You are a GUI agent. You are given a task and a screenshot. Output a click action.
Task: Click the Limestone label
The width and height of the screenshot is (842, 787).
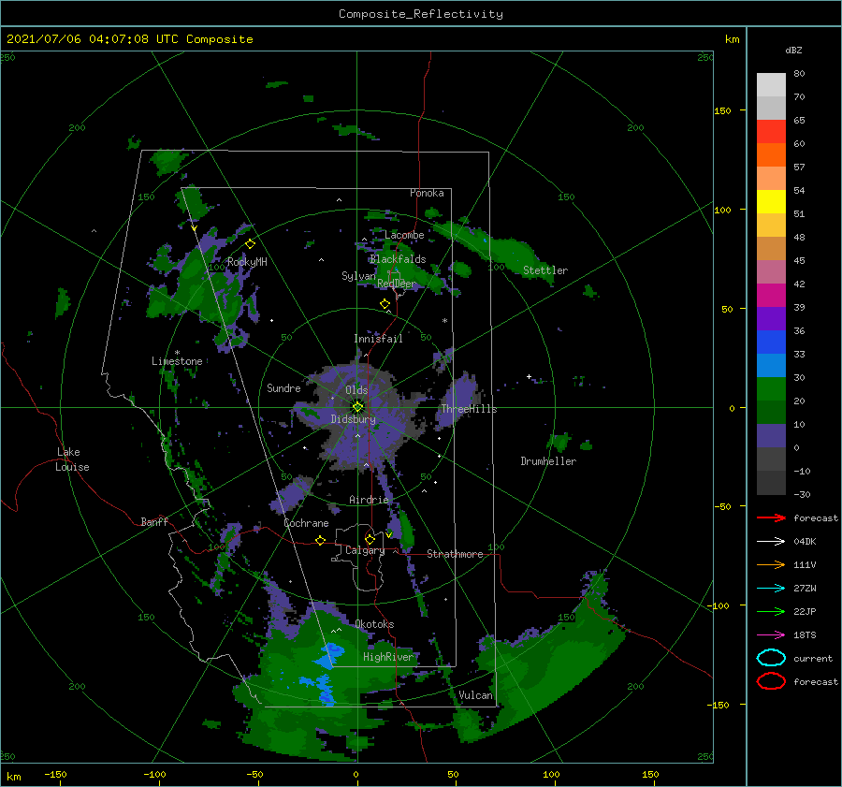coord(177,361)
